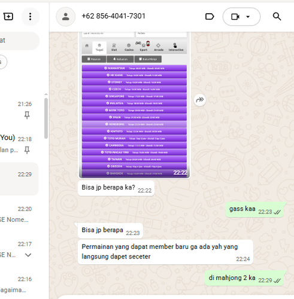Viewport: 294px width, 299px height.
Task: Open contact info via the +62 856-4041-7301 title
Action: 113,16
